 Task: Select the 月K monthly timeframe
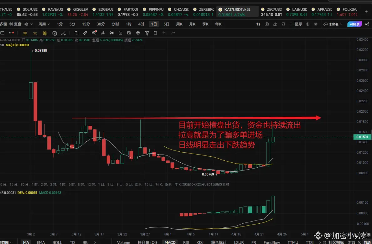point(192,24)
